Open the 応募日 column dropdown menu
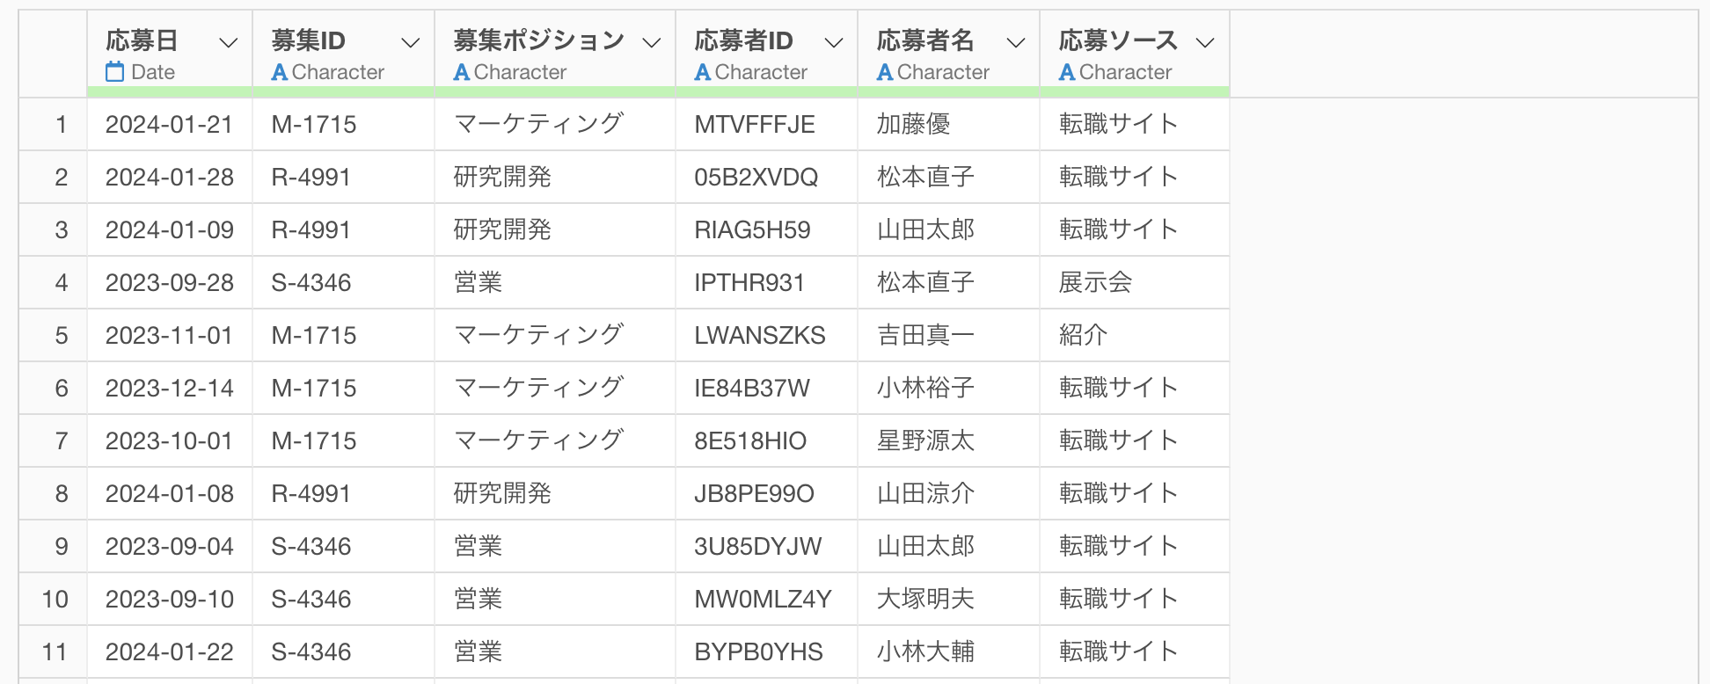Image resolution: width=1710 pixels, height=684 pixels. [x=229, y=42]
